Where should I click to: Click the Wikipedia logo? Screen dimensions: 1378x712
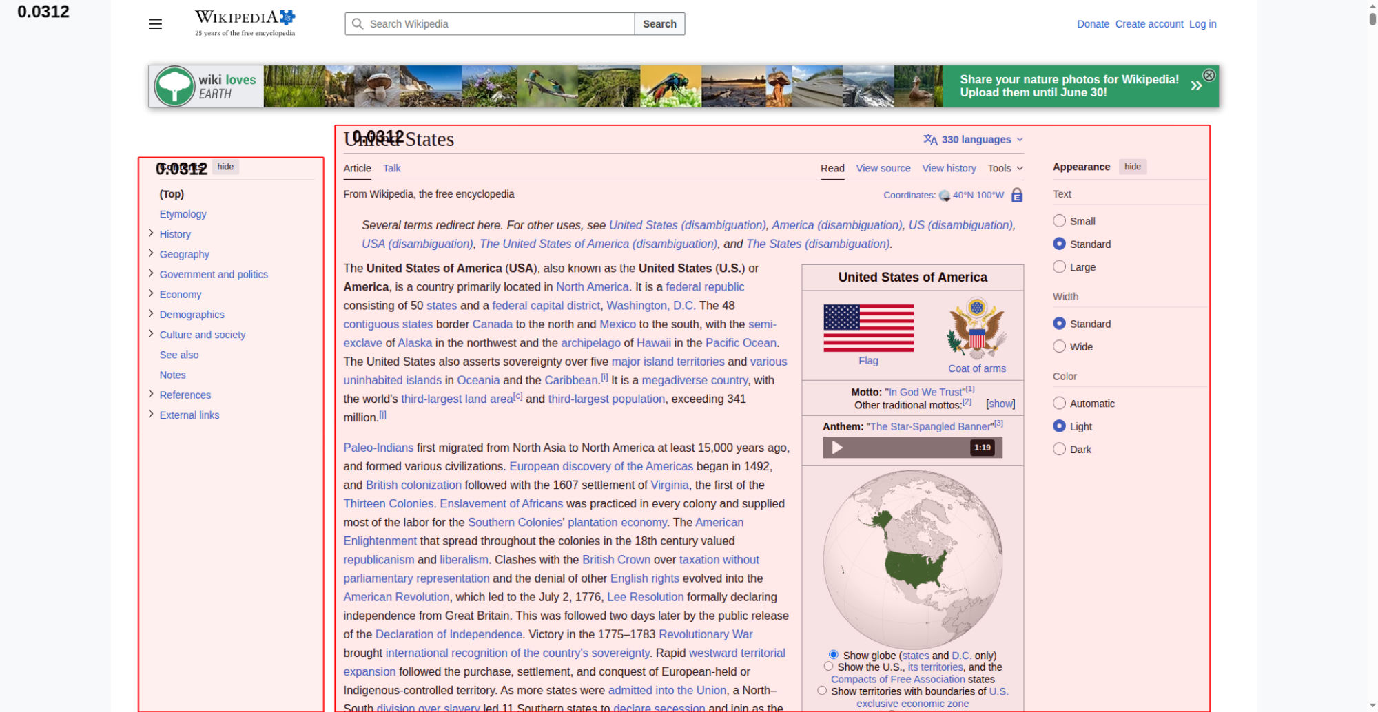245,23
